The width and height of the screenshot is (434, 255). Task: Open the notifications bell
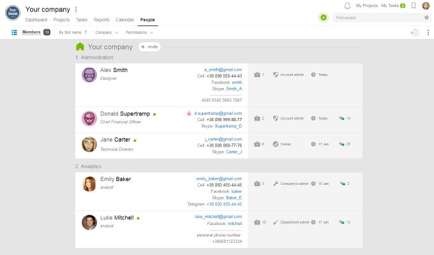tap(347, 5)
